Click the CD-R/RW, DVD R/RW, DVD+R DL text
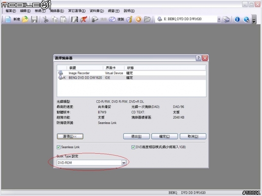The image size is (262, 196). (120, 101)
